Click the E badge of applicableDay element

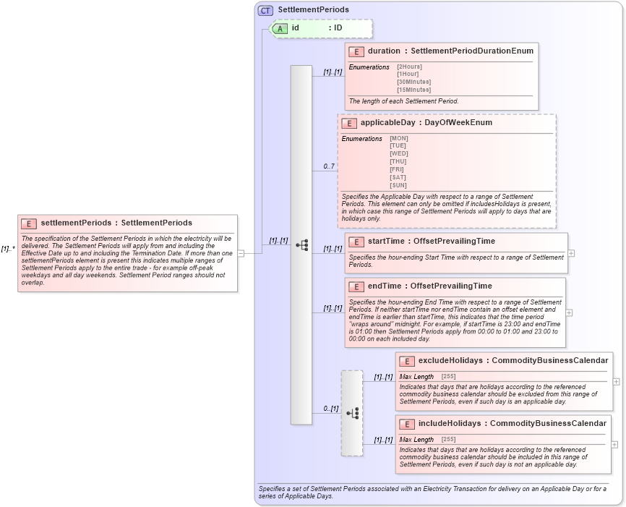(x=349, y=124)
